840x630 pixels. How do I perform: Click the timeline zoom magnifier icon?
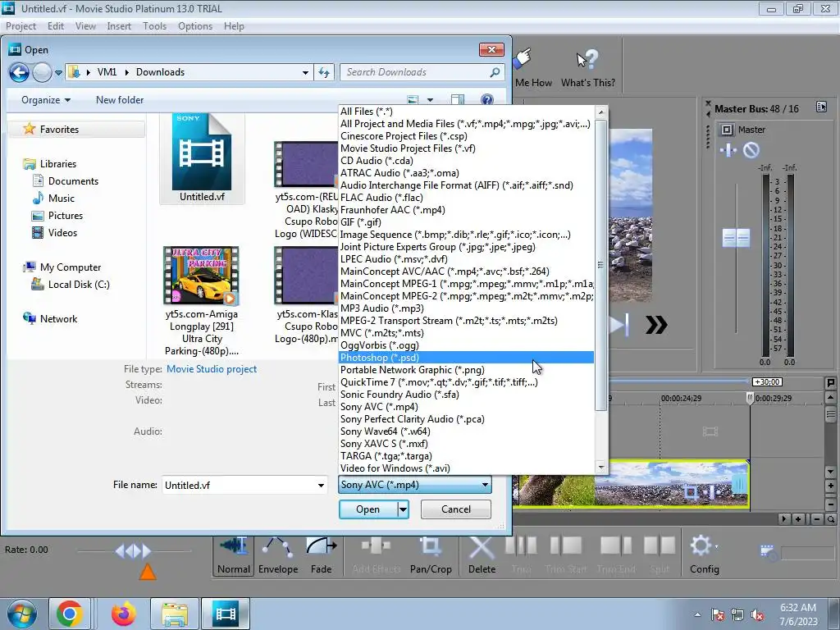pos(831,519)
